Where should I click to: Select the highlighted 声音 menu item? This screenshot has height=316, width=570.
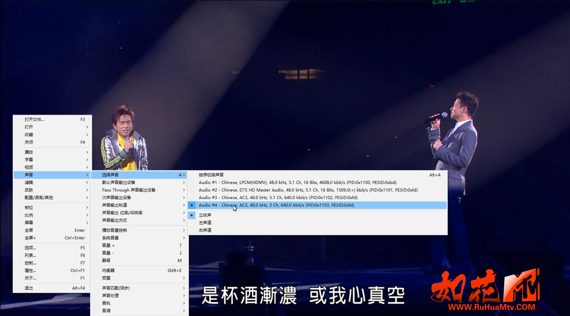click(52, 175)
